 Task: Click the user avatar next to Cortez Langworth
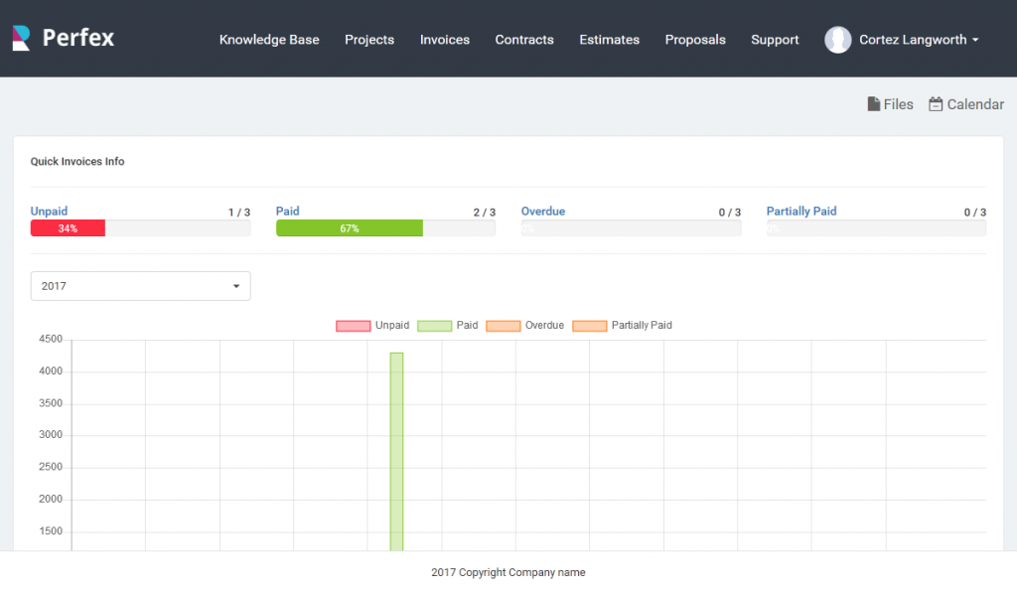pos(837,39)
